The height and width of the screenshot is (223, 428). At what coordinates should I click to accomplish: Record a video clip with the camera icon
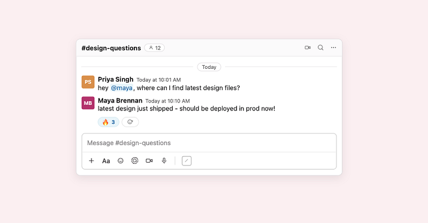pyautogui.click(x=149, y=161)
